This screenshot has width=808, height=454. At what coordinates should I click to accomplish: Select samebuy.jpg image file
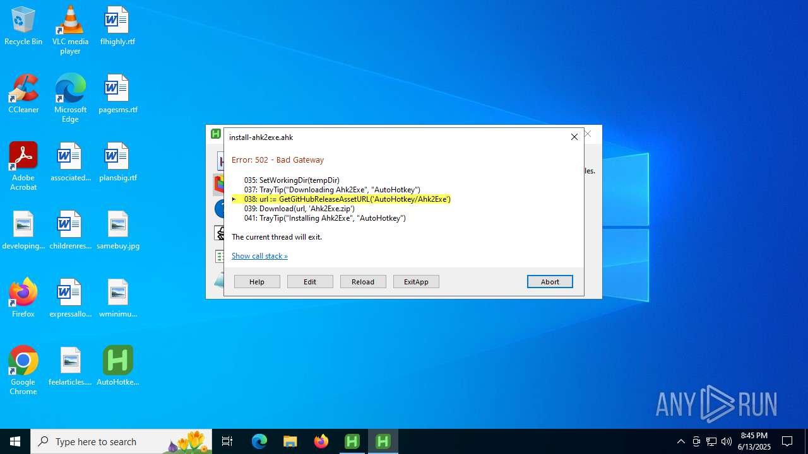117,231
